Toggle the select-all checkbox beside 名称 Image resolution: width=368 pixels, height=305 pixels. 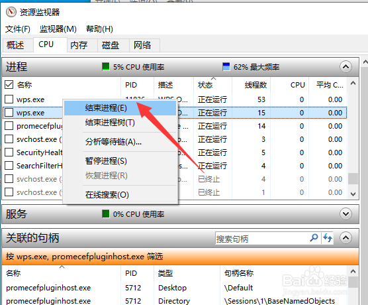click(x=9, y=85)
